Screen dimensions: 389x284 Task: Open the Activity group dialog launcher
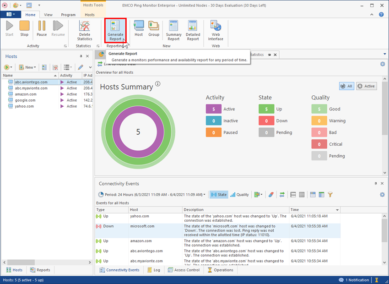pos(65,46)
